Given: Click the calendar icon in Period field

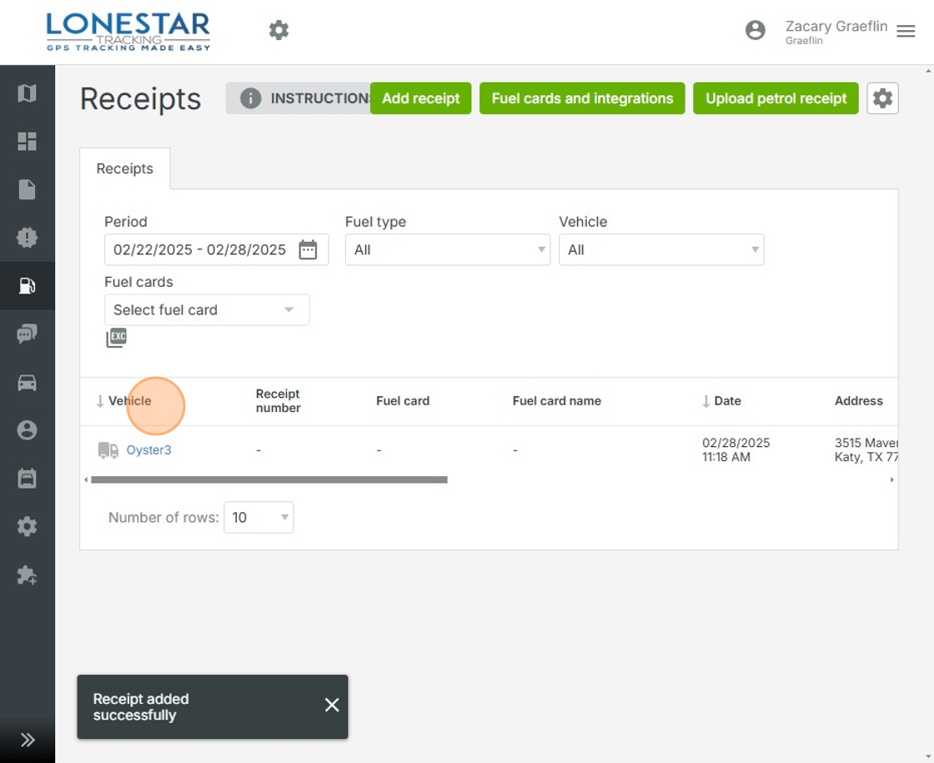Looking at the screenshot, I should [x=308, y=249].
